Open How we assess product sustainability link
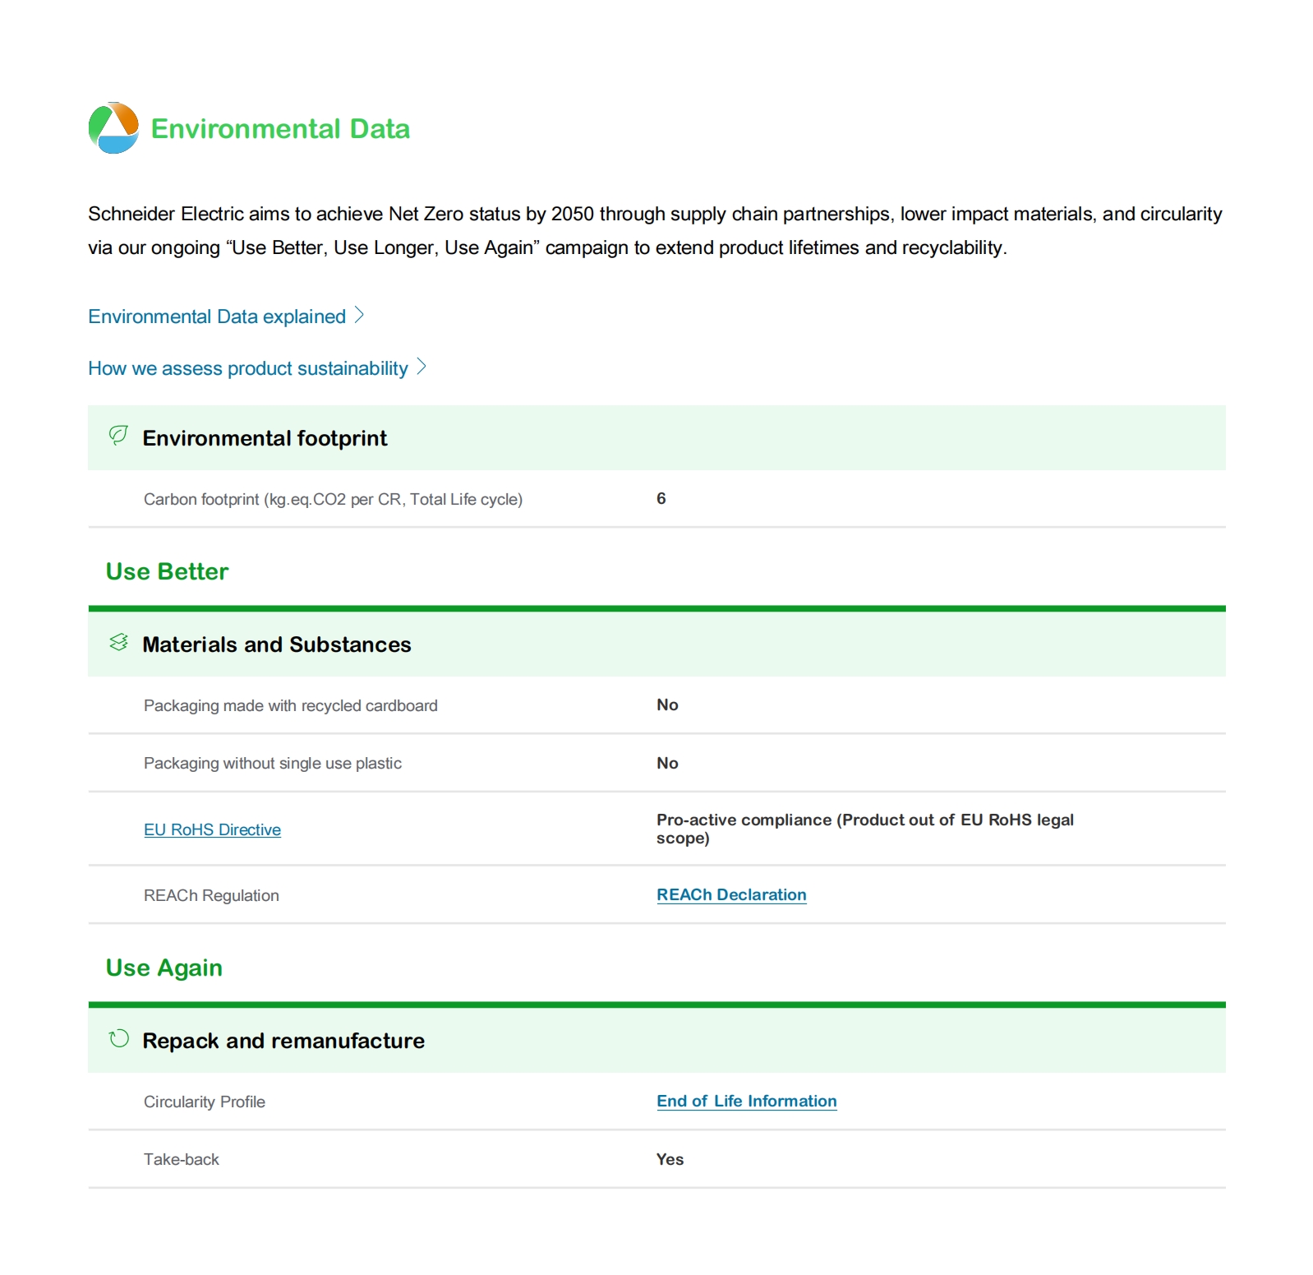This screenshot has height=1275, width=1313. tap(247, 368)
